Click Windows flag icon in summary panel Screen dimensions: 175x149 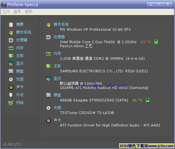tap(48, 25)
